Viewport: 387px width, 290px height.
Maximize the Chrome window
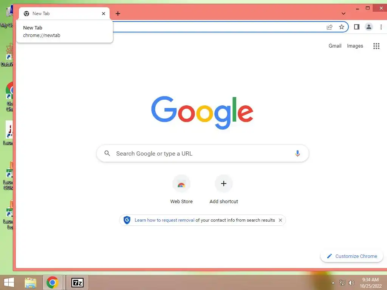coord(367,8)
